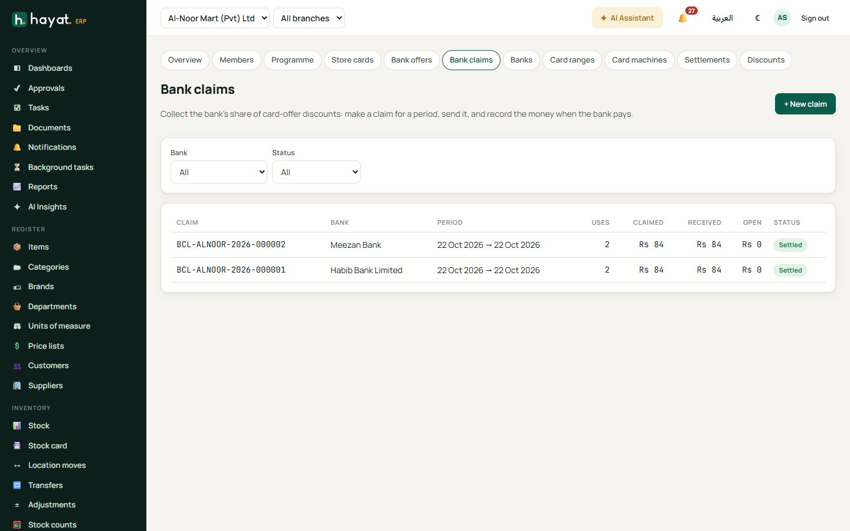Image resolution: width=850 pixels, height=531 pixels.
Task: Open the Card machines tab
Action: click(x=639, y=60)
